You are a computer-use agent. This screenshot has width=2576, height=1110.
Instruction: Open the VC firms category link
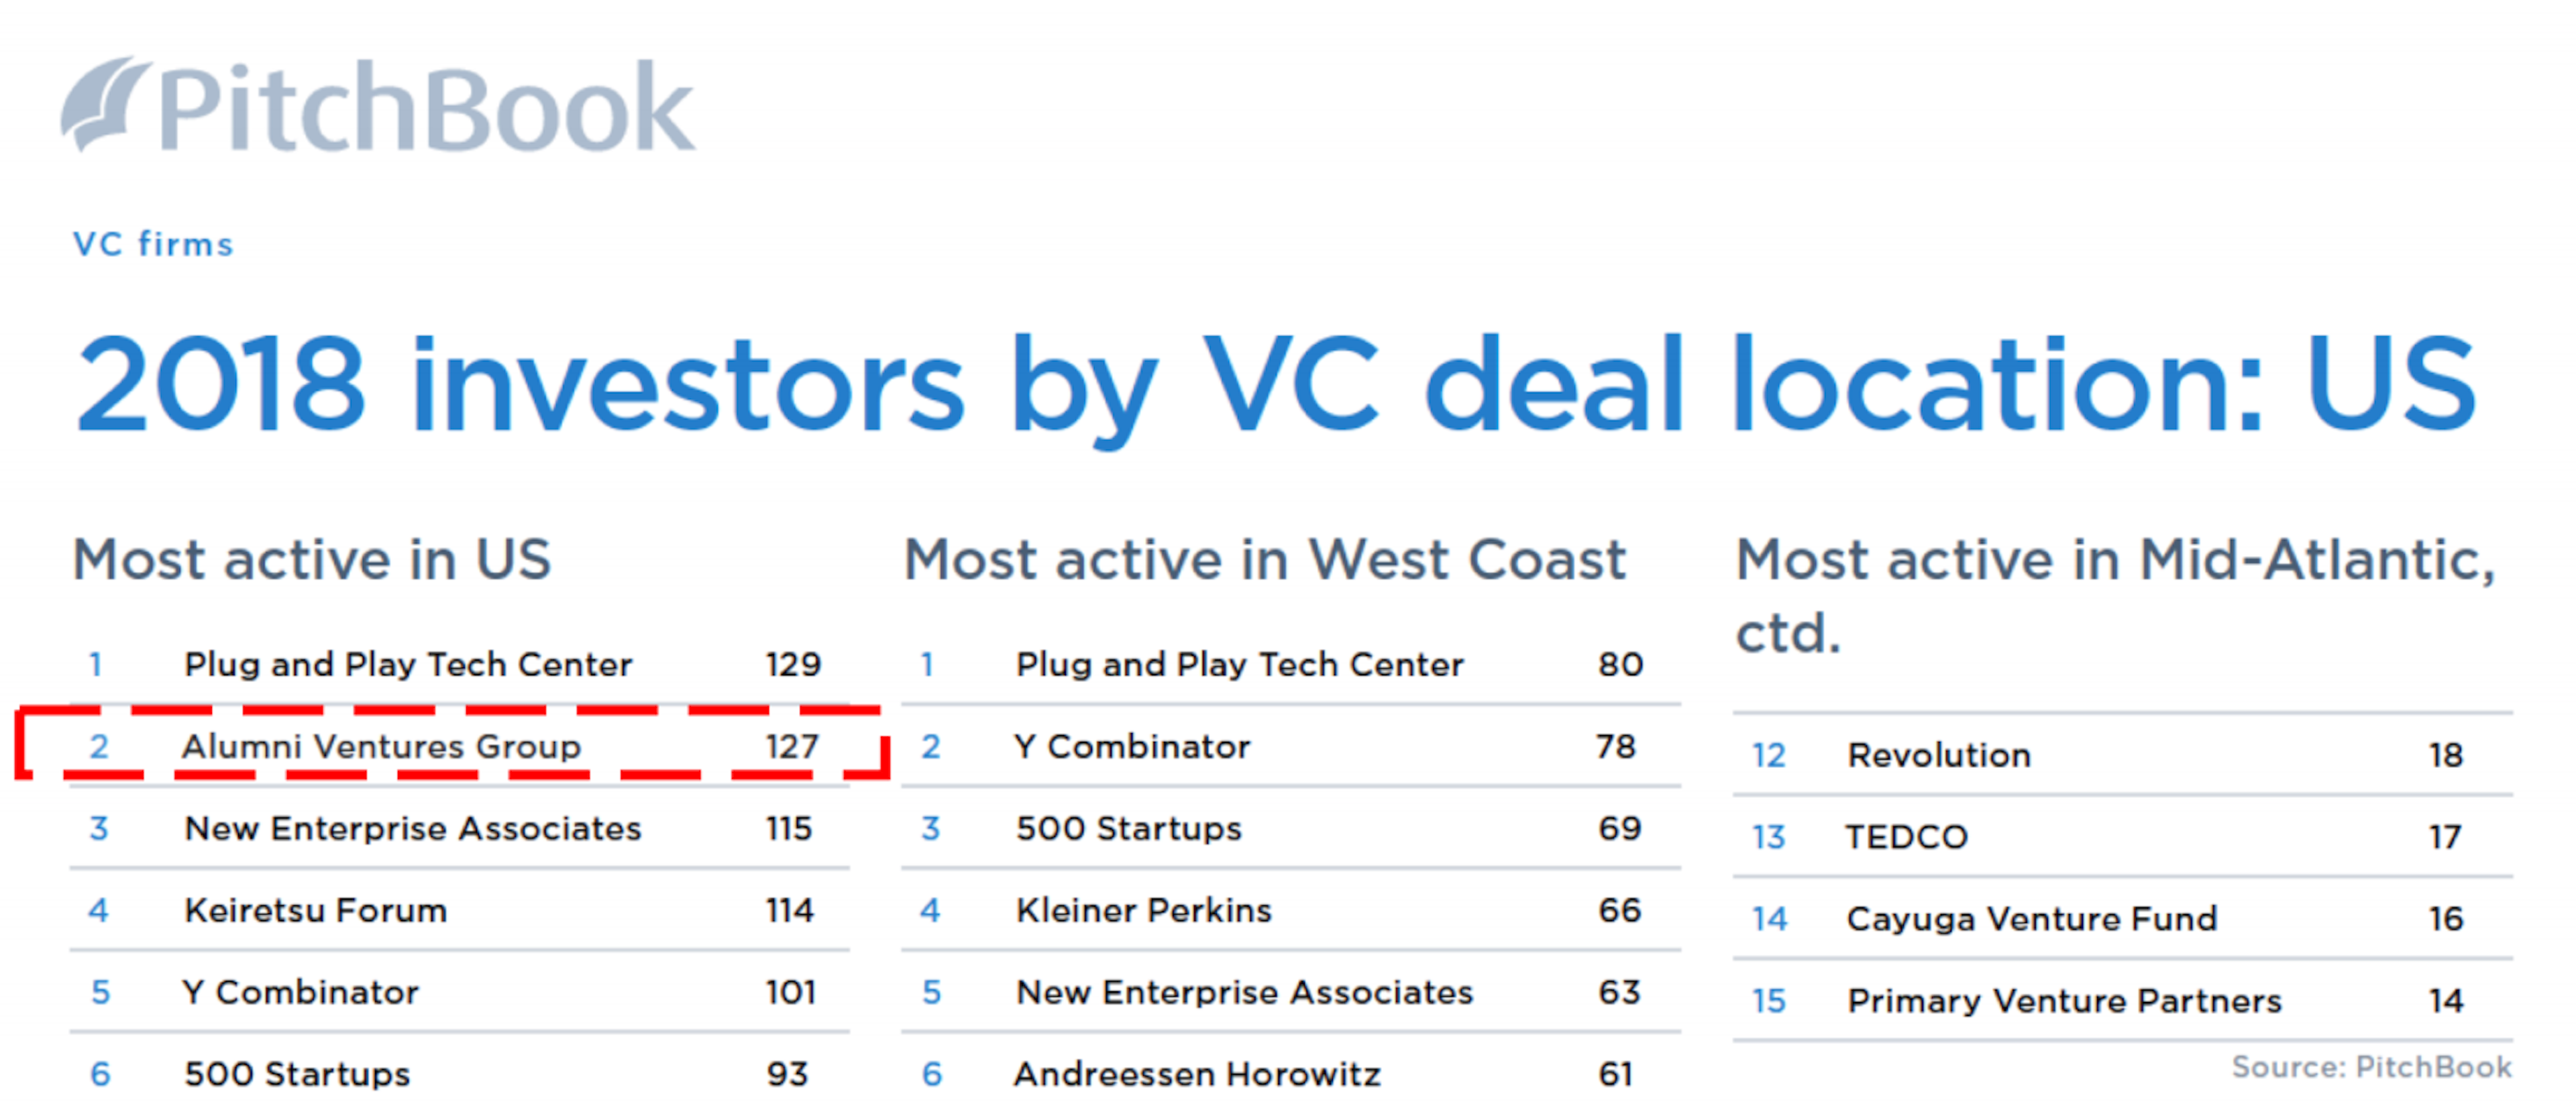pyautogui.click(x=153, y=244)
